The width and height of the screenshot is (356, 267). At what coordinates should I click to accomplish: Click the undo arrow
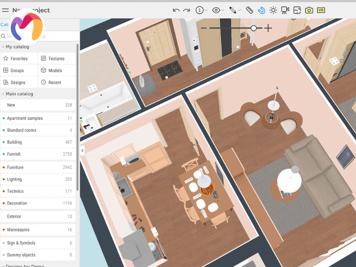(176, 10)
